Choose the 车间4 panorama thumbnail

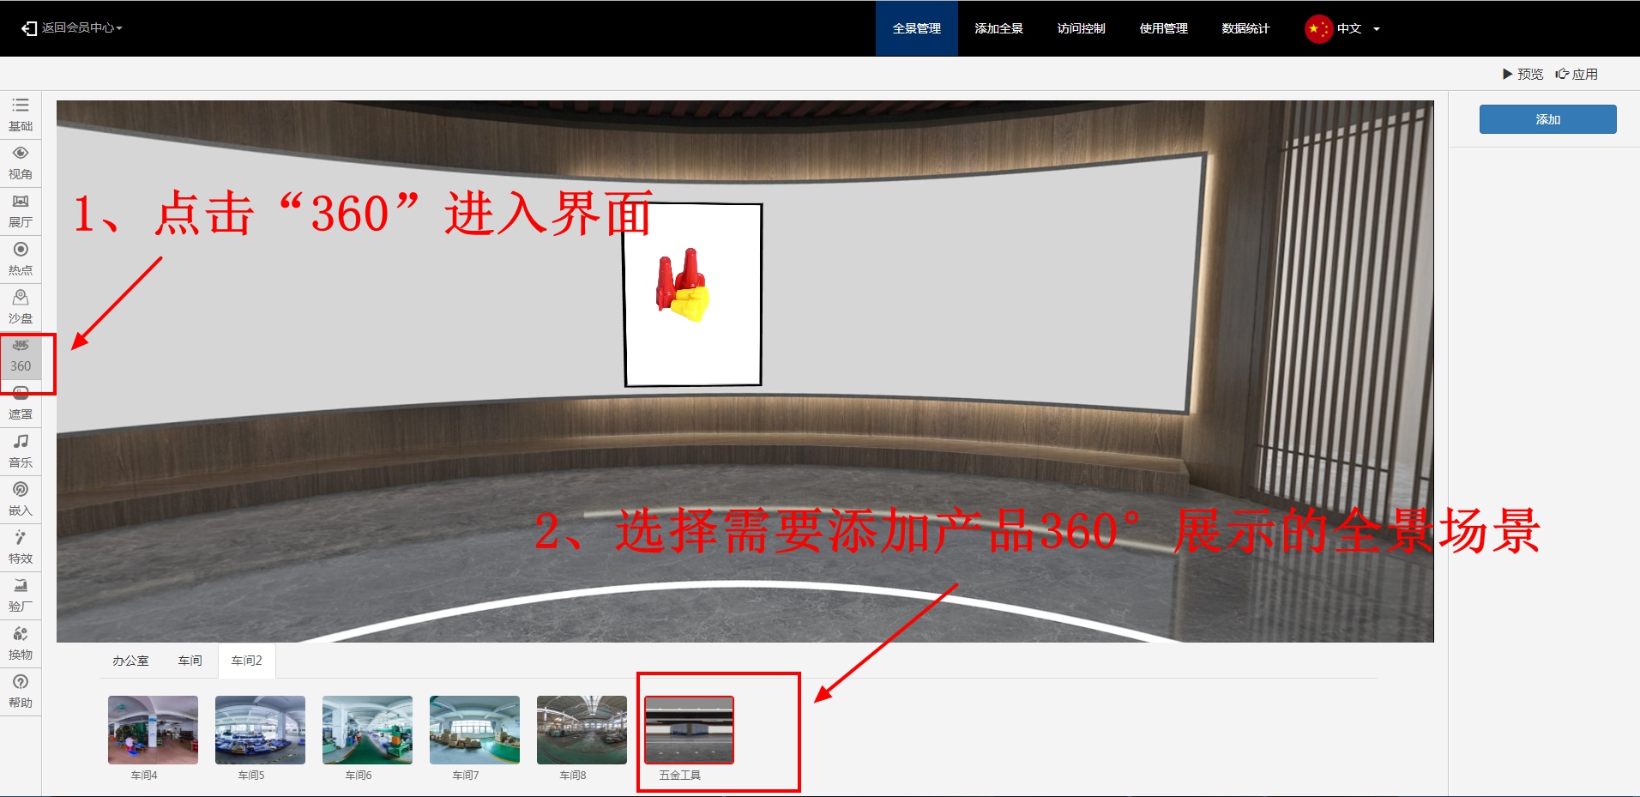tap(153, 730)
